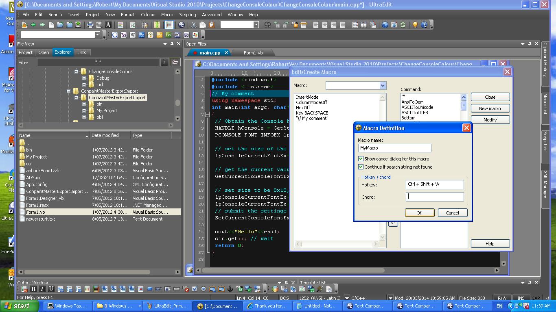This screenshot has height=312, width=556.
Task: Click the Print icon in toolbar
Action: [x=90, y=25]
